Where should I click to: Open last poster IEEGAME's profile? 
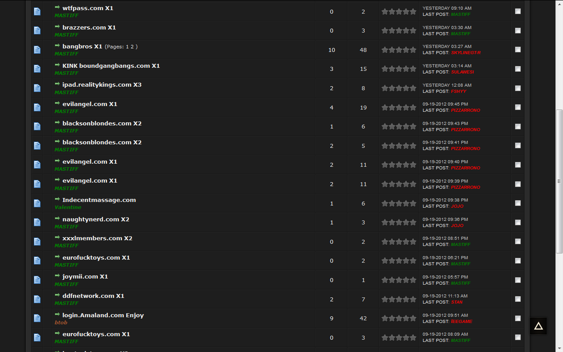[x=461, y=321]
